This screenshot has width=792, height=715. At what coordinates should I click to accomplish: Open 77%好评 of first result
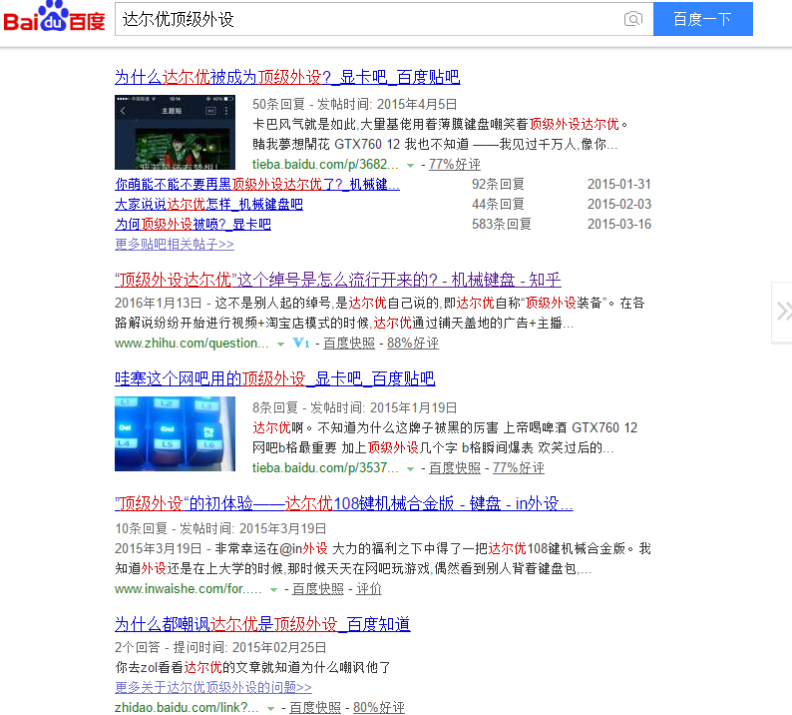click(455, 165)
